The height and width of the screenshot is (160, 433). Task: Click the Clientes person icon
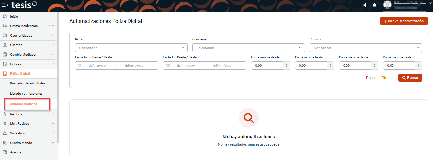click(x=5, y=45)
